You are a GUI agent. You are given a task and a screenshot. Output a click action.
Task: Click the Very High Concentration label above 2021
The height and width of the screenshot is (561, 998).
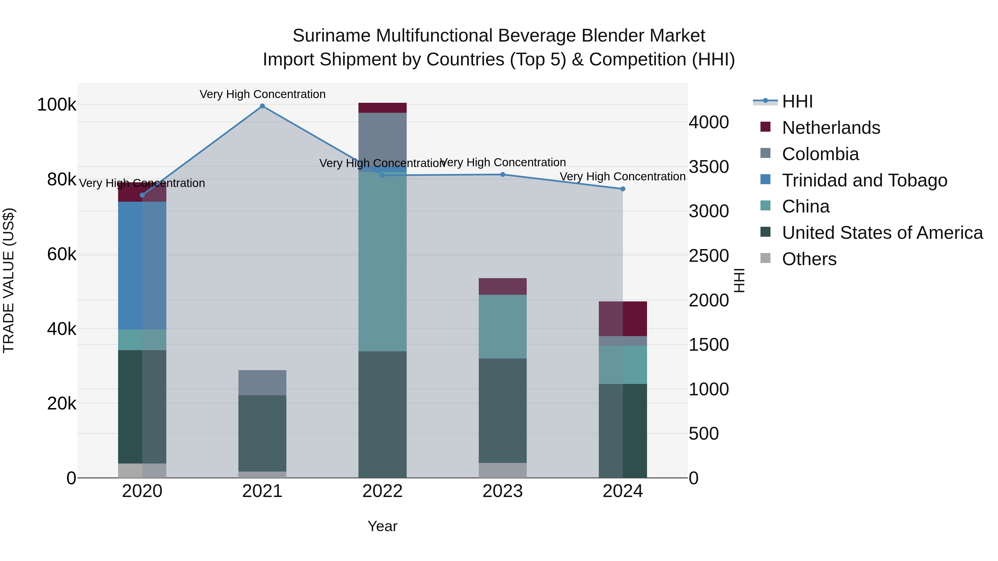[x=262, y=94]
